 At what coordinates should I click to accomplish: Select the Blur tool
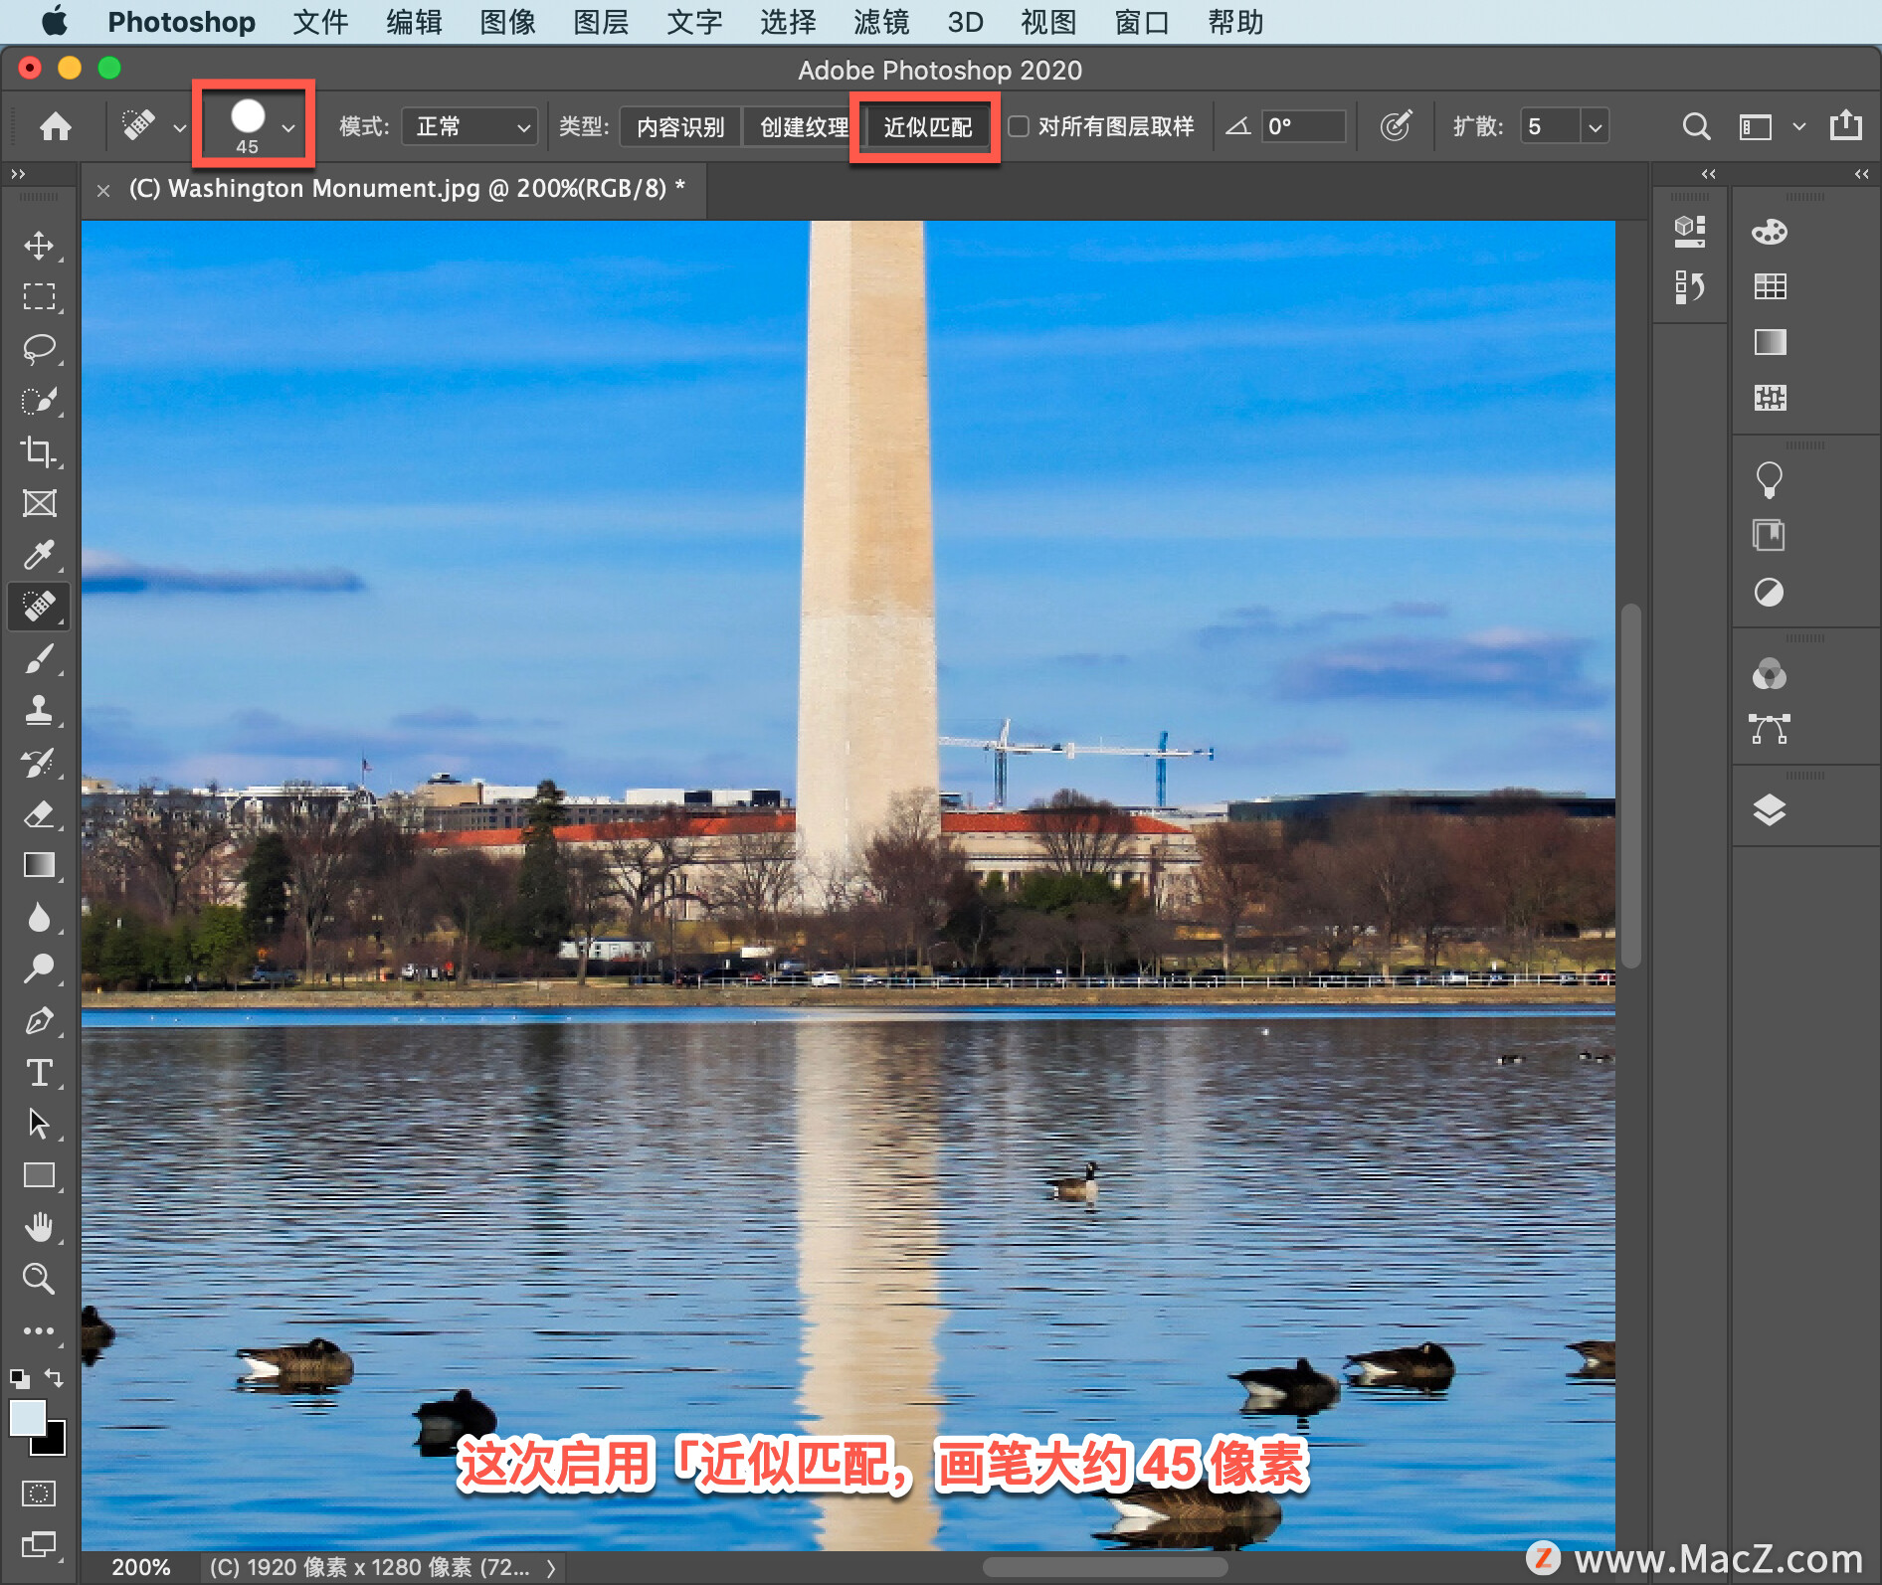click(39, 918)
